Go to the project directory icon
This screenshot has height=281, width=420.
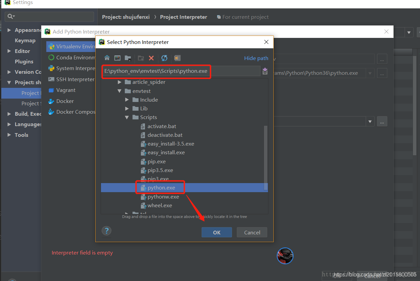point(128,58)
